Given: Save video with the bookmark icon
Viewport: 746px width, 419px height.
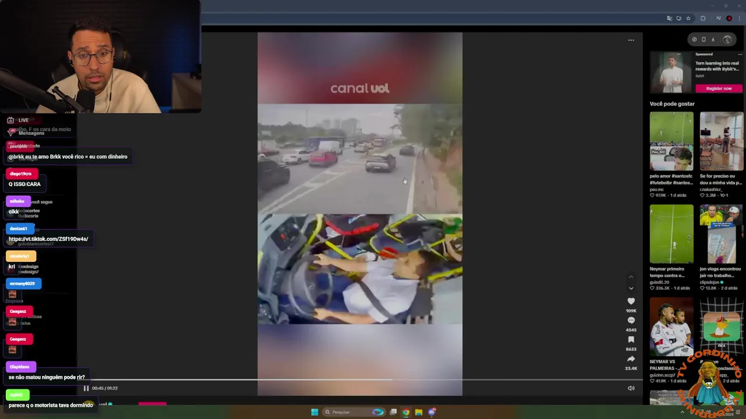Looking at the screenshot, I should click(631, 339).
